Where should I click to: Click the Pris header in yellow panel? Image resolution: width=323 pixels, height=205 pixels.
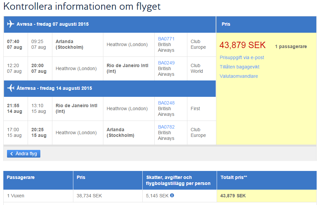[226, 24]
